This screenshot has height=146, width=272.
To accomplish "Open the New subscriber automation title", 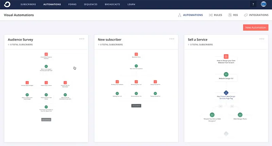I will coord(109,40).
